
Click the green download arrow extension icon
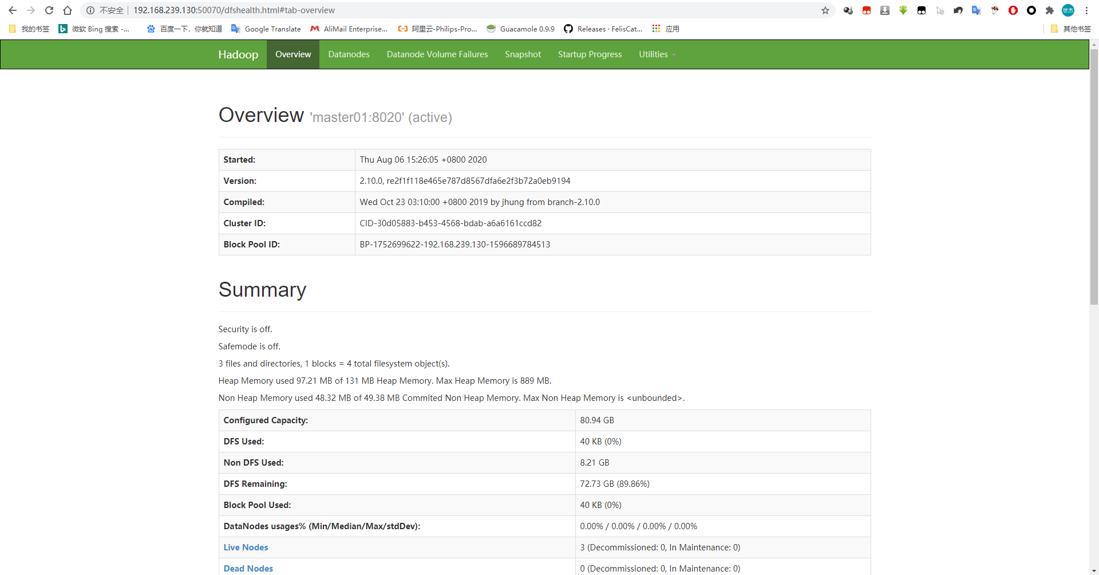coord(903,10)
